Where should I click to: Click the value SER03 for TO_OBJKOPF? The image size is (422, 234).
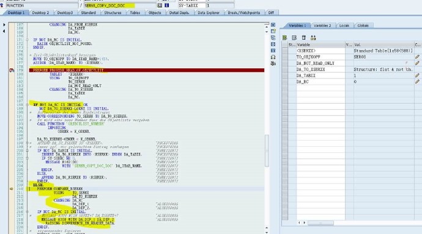pyautogui.click(x=360, y=57)
